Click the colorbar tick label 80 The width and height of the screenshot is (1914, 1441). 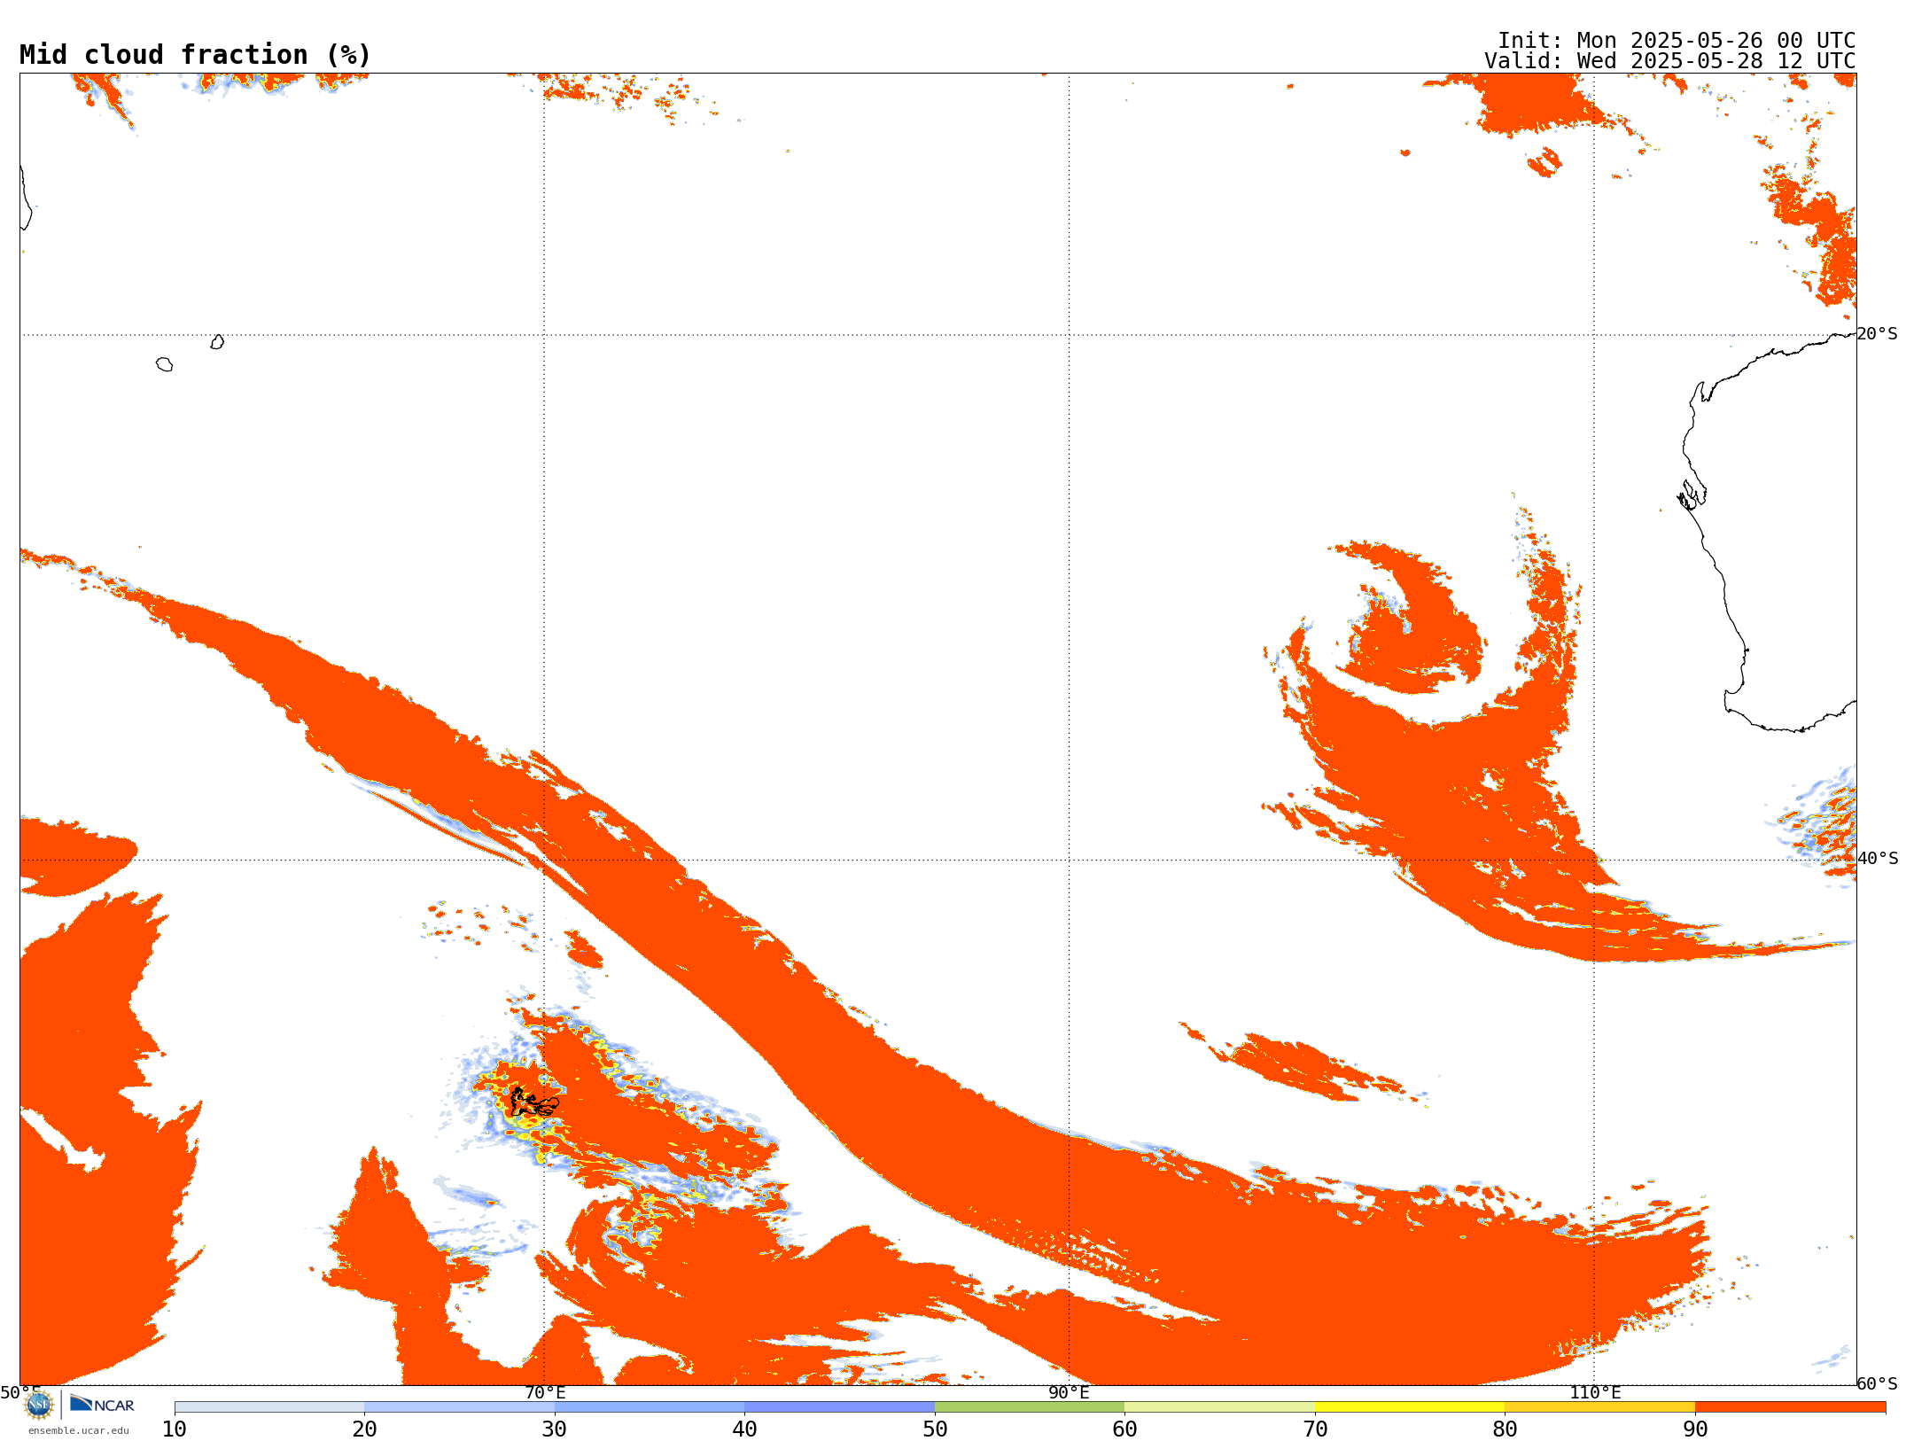pos(1505,1429)
